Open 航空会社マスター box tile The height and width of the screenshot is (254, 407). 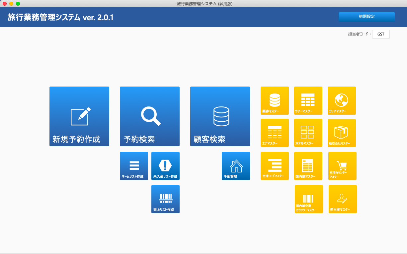(x=342, y=133)
